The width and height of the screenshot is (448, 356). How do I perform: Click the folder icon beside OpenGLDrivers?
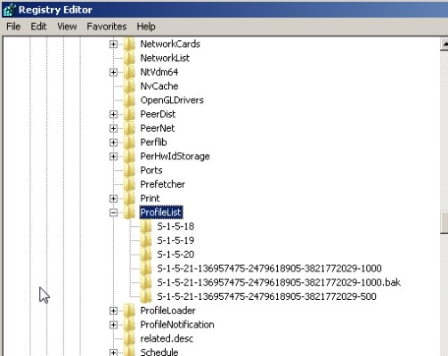129,100
